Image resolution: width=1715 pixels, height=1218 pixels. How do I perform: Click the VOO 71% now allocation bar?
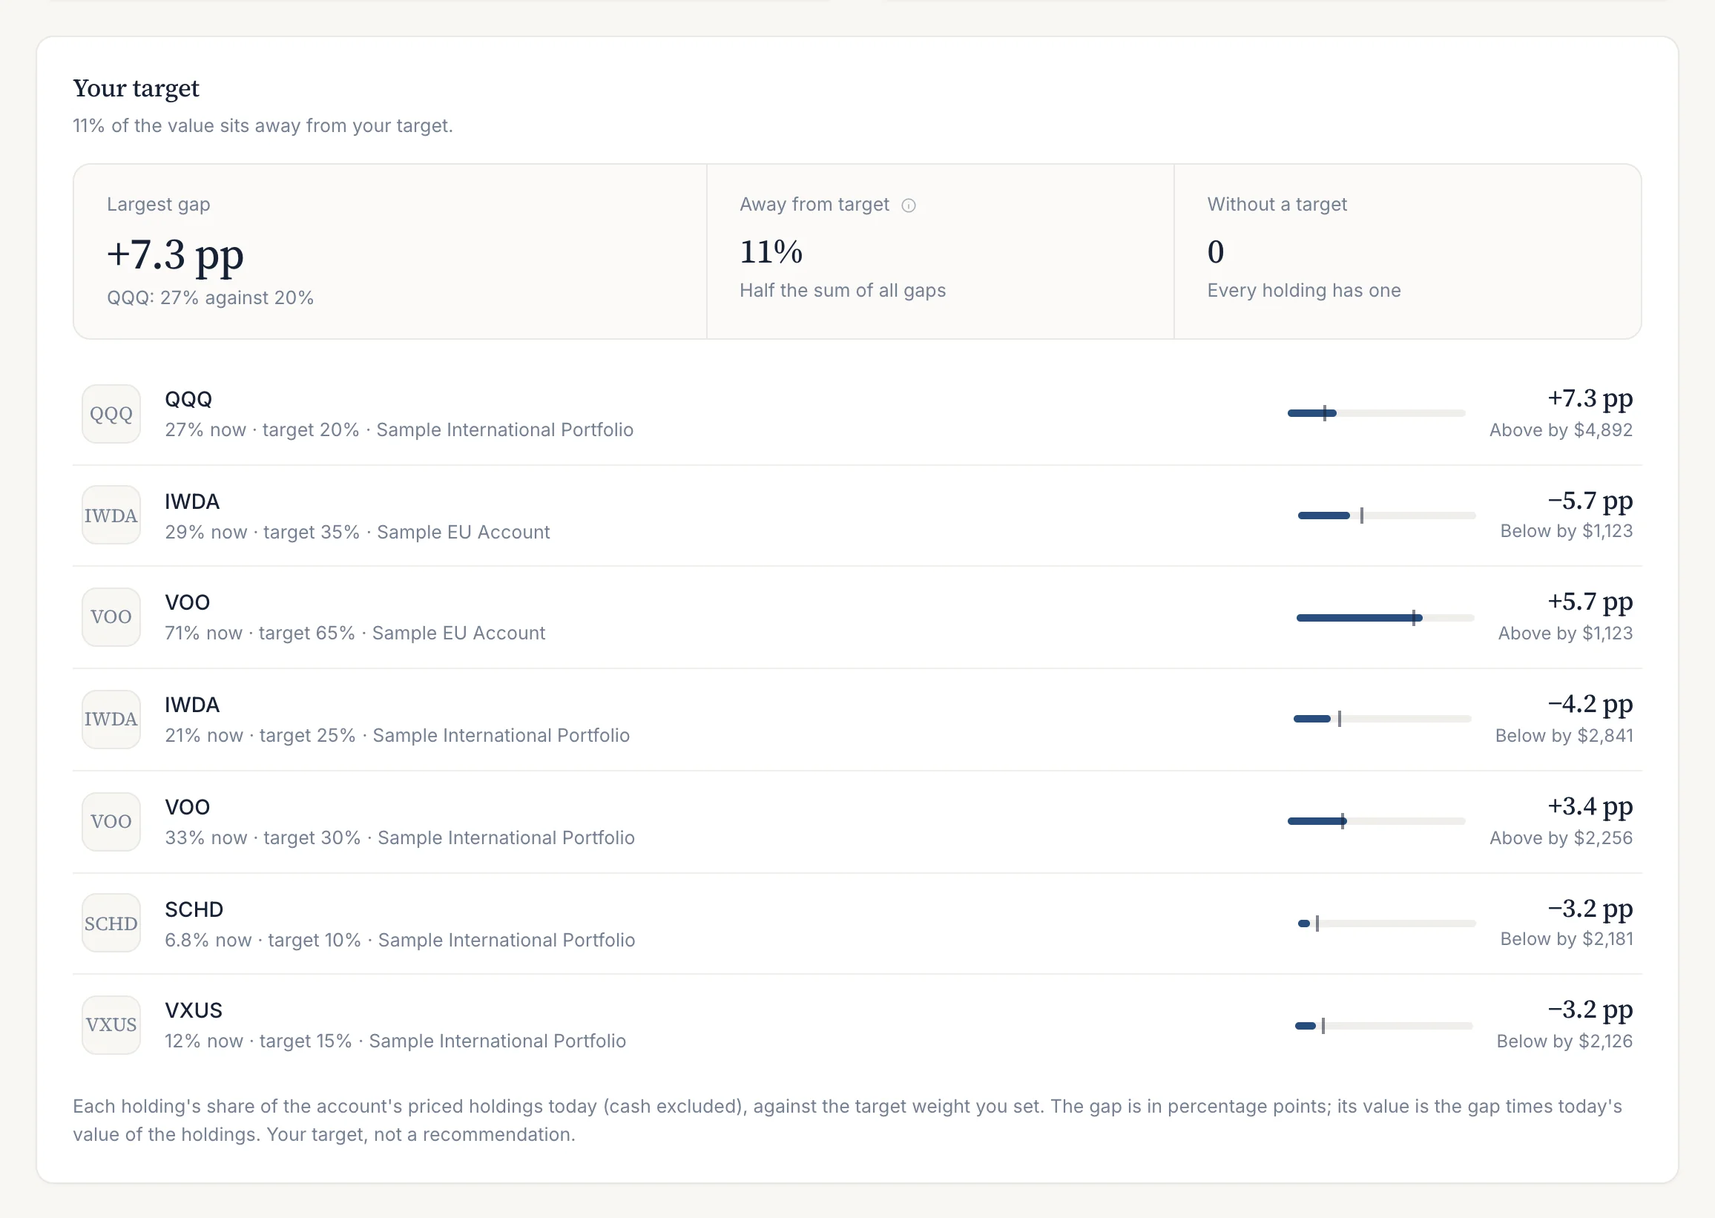coord(1385,618)
